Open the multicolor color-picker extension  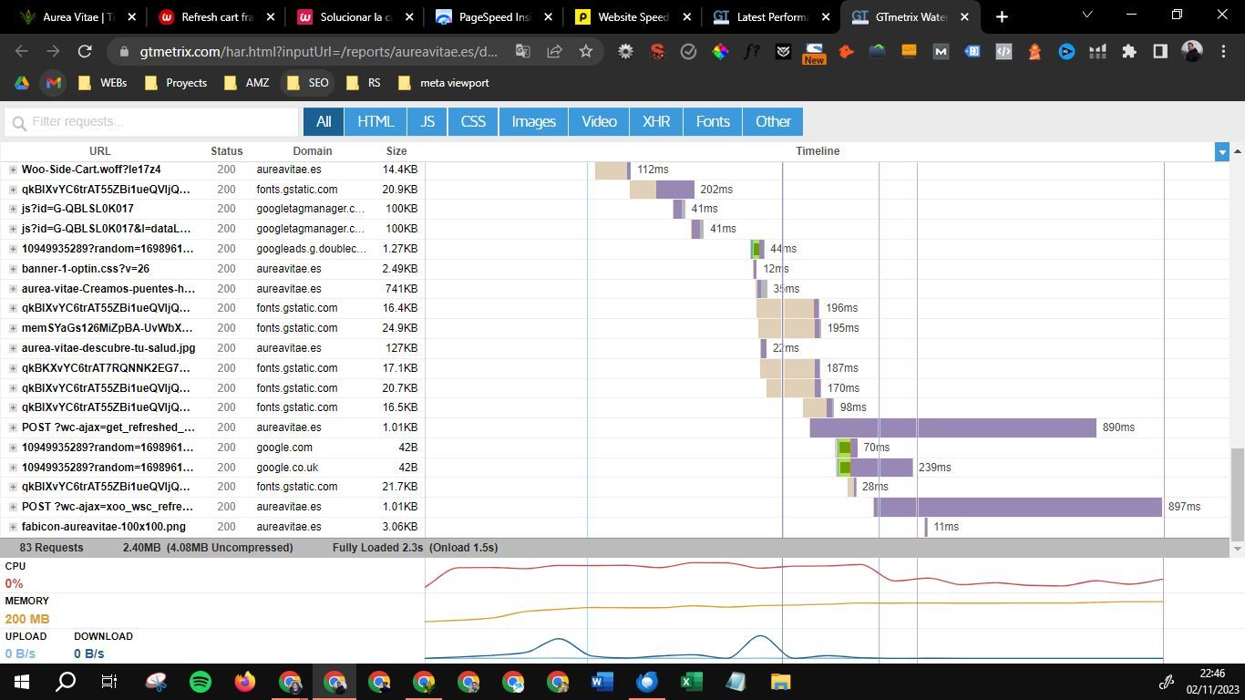(x=720, y=52)
